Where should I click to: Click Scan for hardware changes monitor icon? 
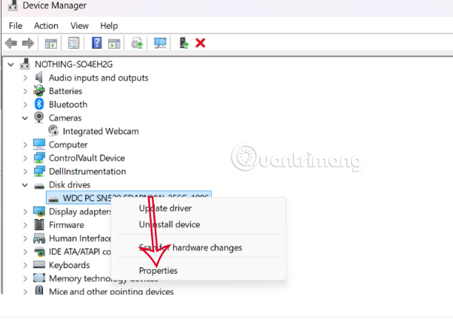pos(160,44)
